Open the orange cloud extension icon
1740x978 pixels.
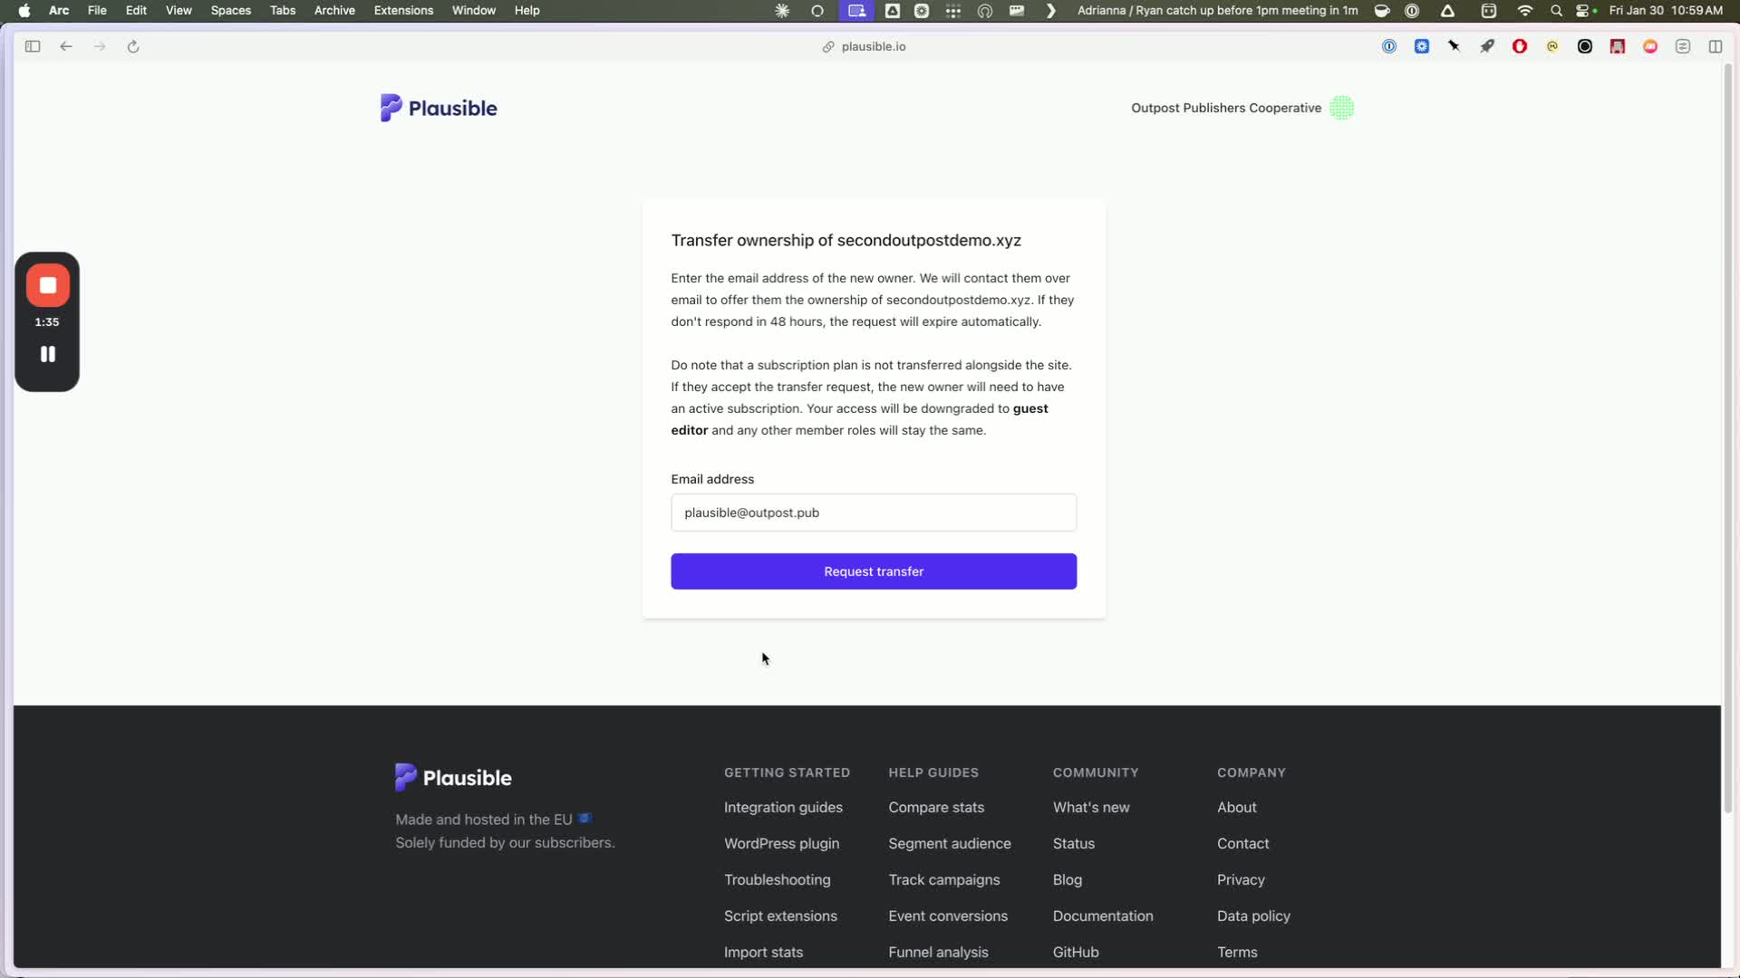1650,46
